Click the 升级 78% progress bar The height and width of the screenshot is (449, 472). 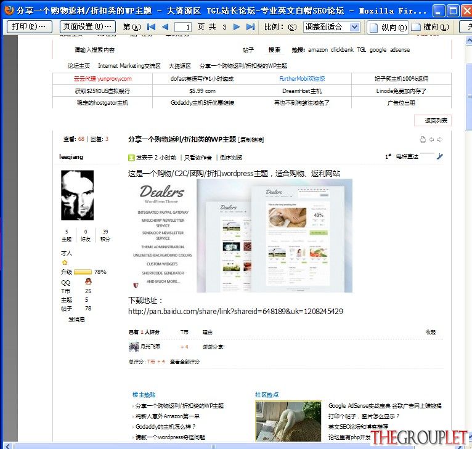[83, 272]
